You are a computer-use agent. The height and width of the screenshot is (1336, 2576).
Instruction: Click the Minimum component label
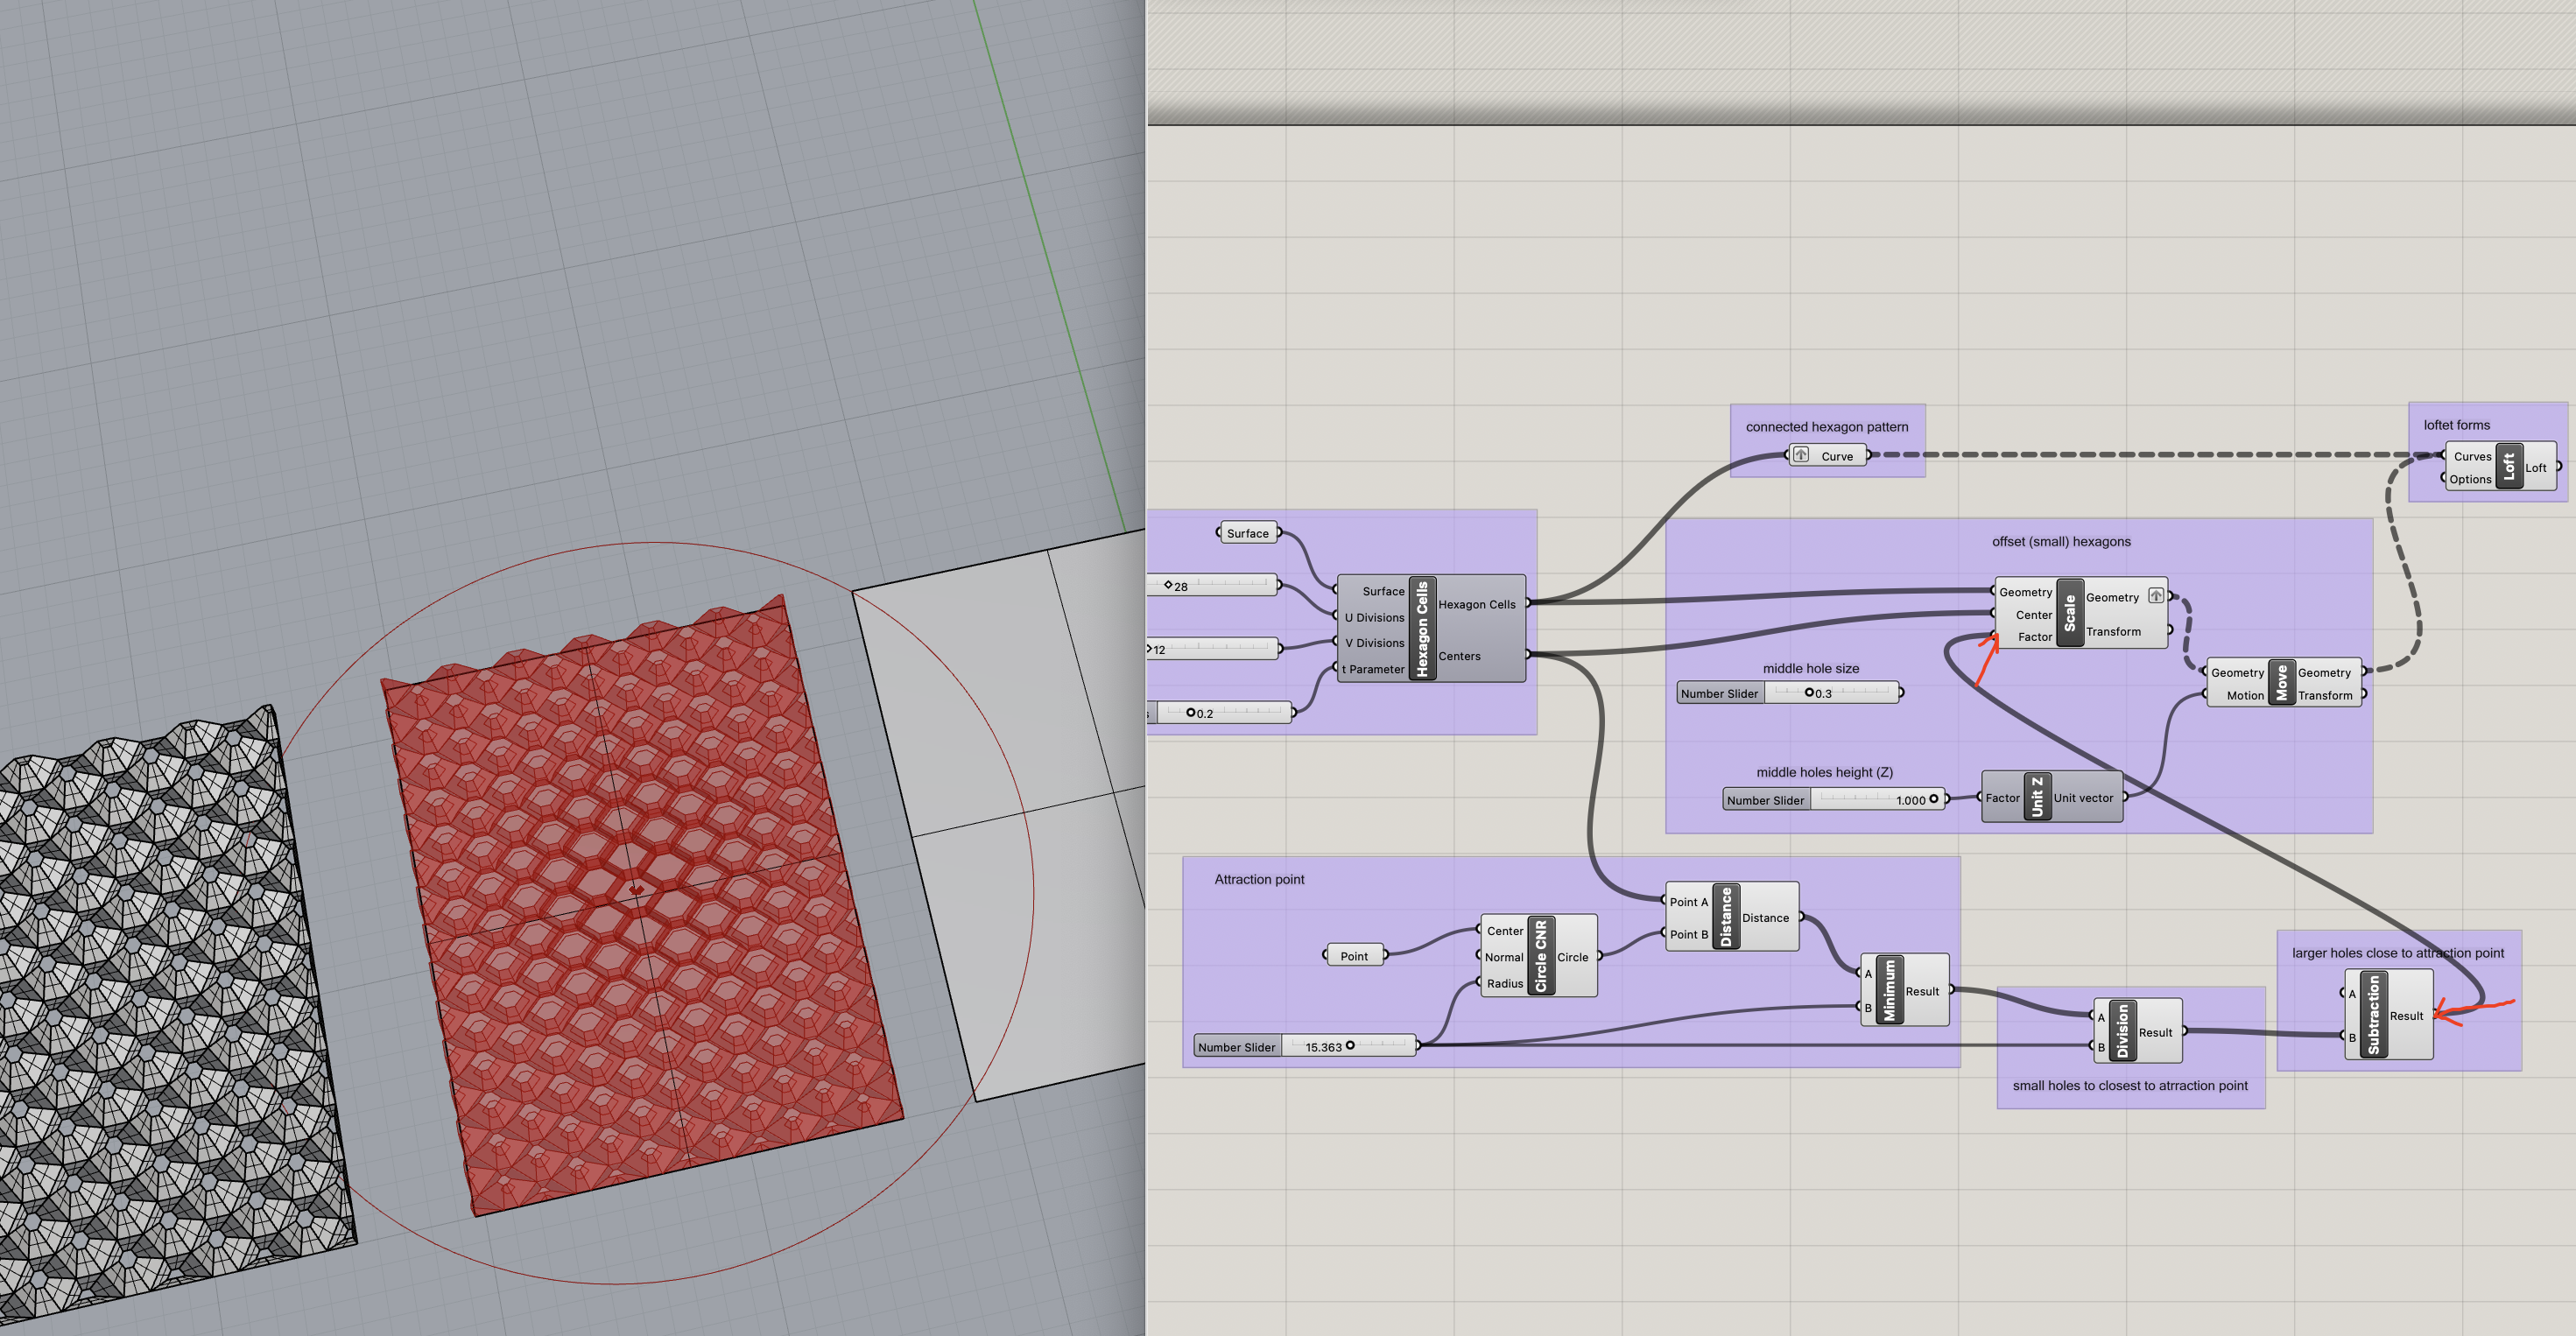1889,989
